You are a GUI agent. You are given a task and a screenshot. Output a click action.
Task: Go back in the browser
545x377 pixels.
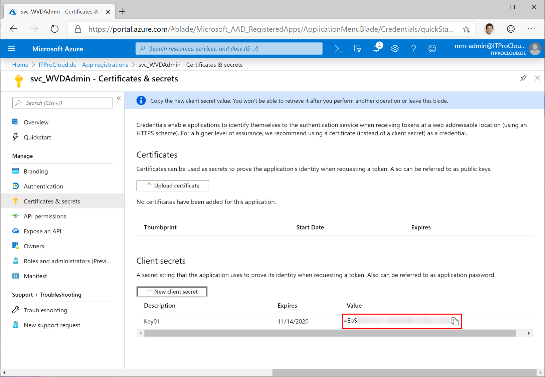14,29
